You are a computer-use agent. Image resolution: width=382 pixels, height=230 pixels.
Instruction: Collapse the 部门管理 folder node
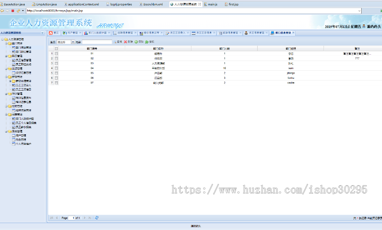point(6,43)
